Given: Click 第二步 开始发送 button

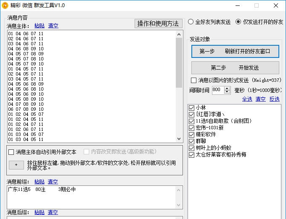Looking at the screenshot, I should [235, 68].
